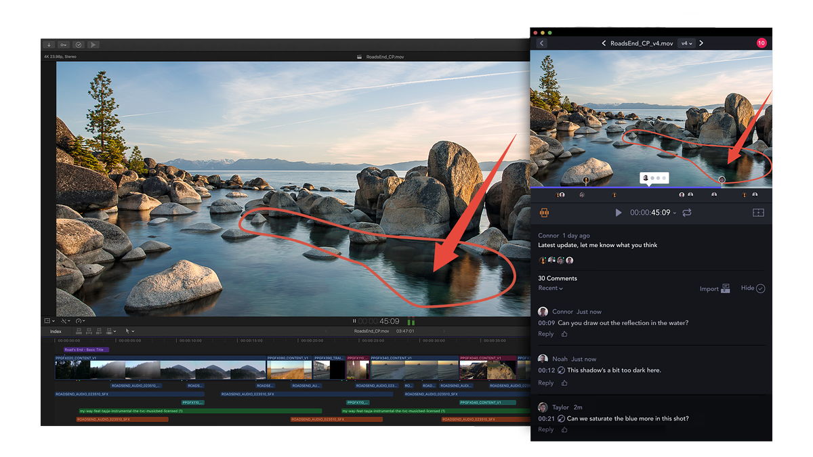Click the circled checkmark icon in the top toolbar
This screenshot has width=813, height=457.
tap(78, 44)
